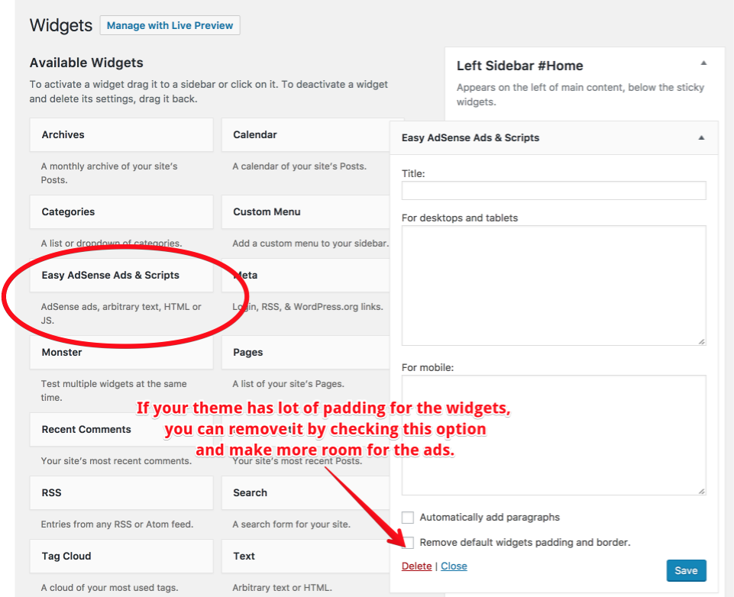The height and width of the screenshot is (597, 734).
Task: Select the RSS widget
Action: click(x=121, y=492)
